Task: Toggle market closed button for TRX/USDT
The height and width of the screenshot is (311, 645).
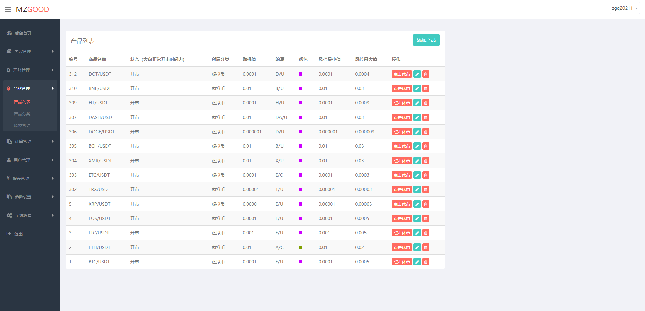Action: pyautogui.click(x=401, y=190)
